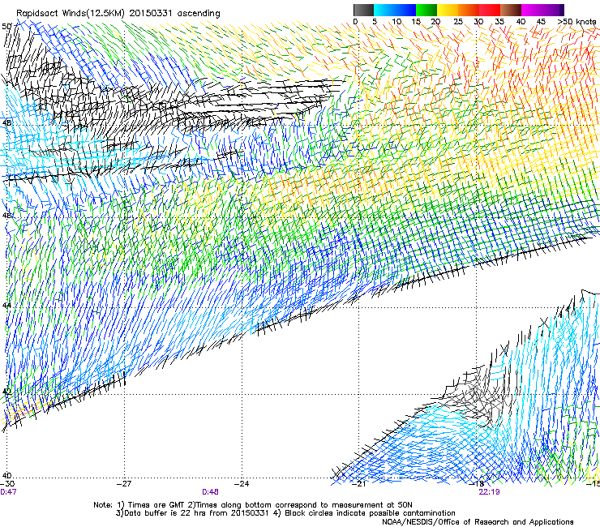Click the longitude axis label '-24'
The width and height of the screenshot is (600, 527).
click(242, 484)
